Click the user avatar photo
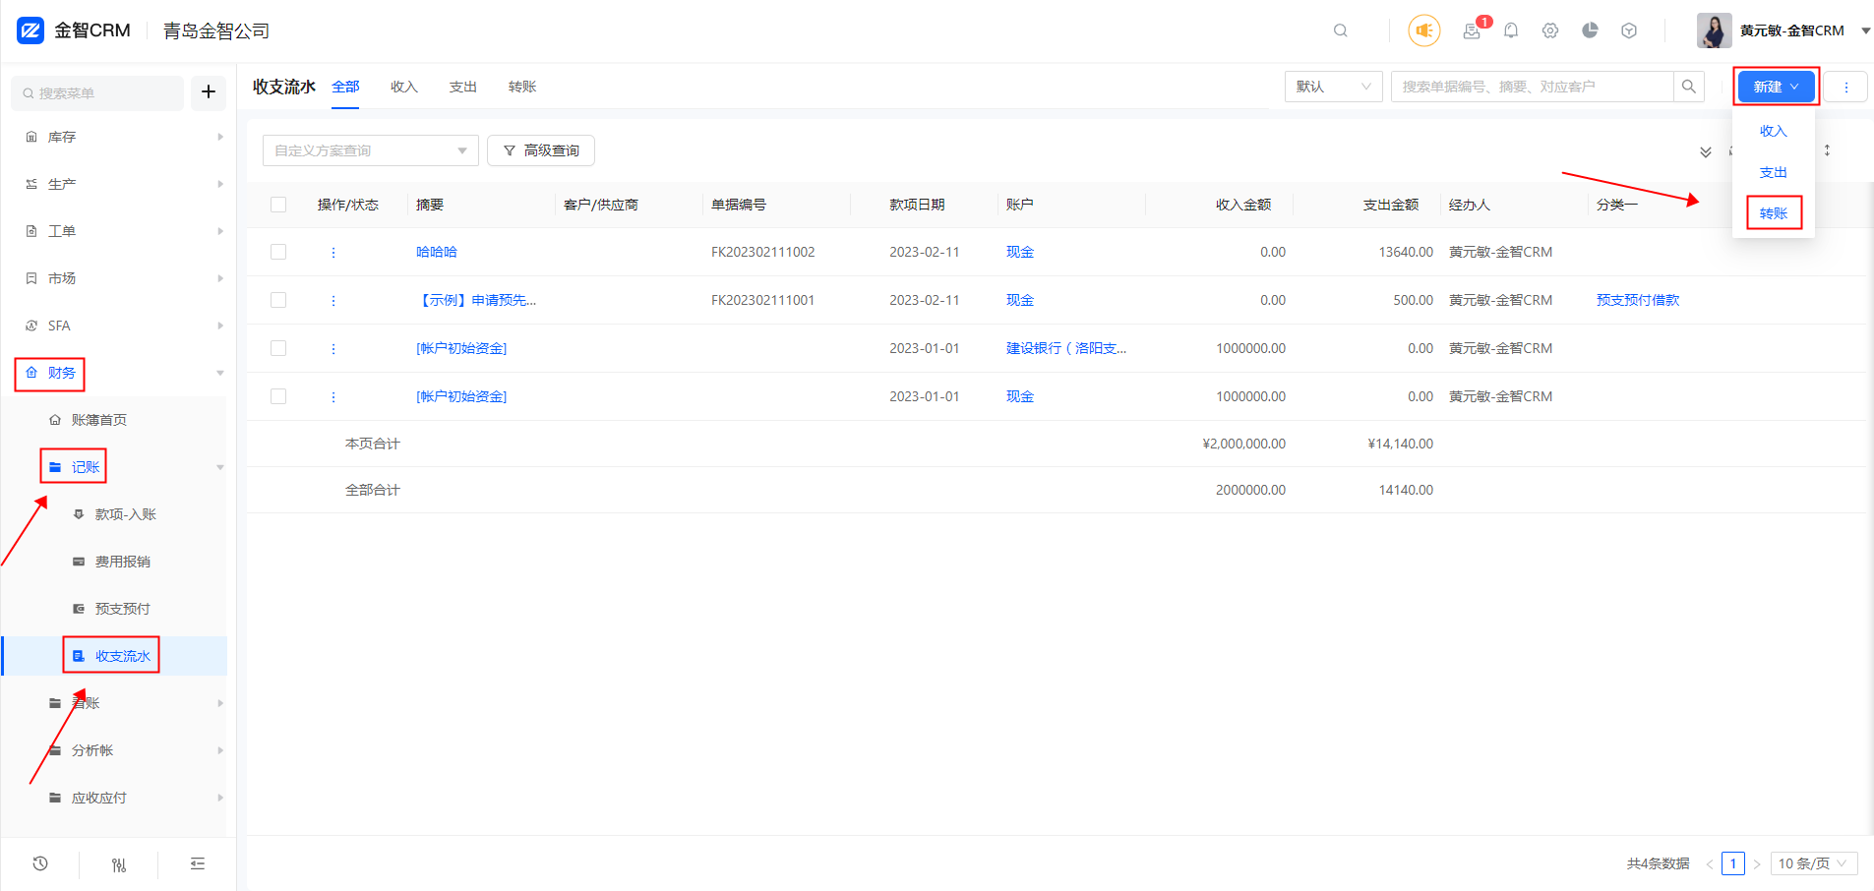1874x891 pixels. (x=1714, y=30)
